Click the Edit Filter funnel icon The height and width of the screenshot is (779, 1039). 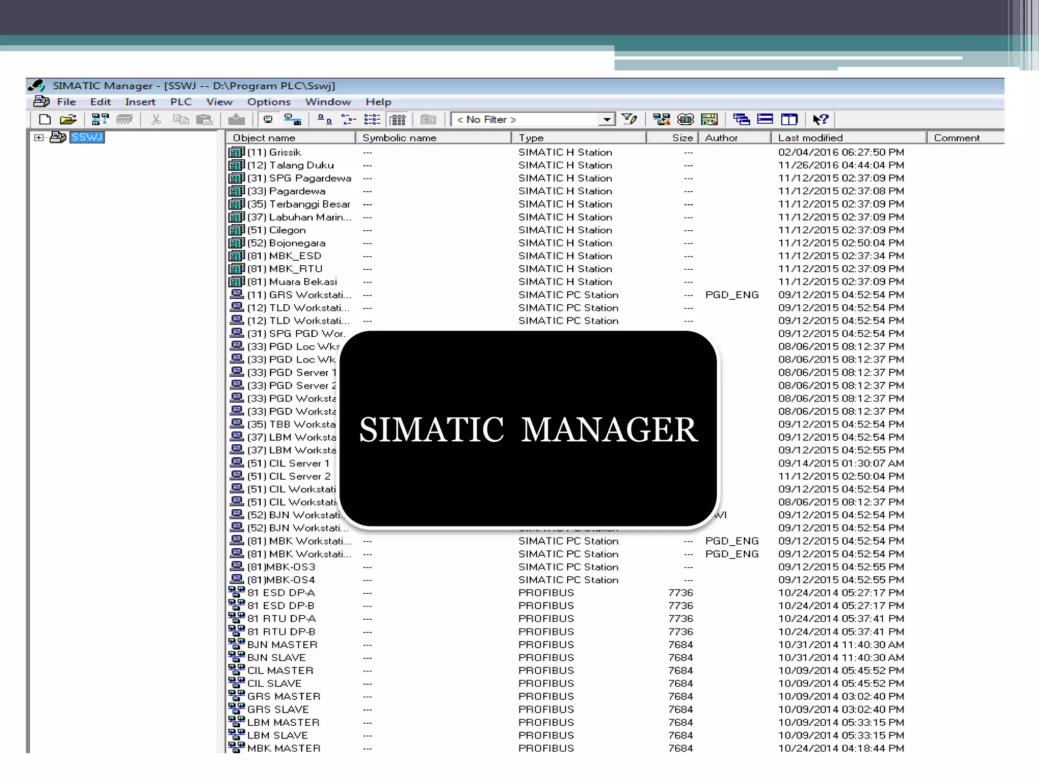pos(629,120)
